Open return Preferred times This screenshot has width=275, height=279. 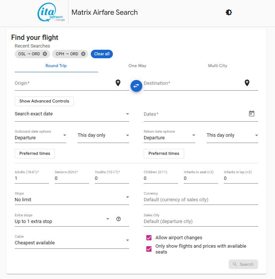(x=164, y=154)
